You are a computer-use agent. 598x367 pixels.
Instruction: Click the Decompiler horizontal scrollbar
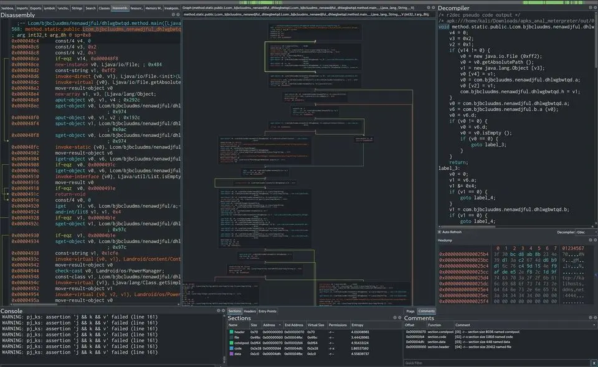[467, 226]
